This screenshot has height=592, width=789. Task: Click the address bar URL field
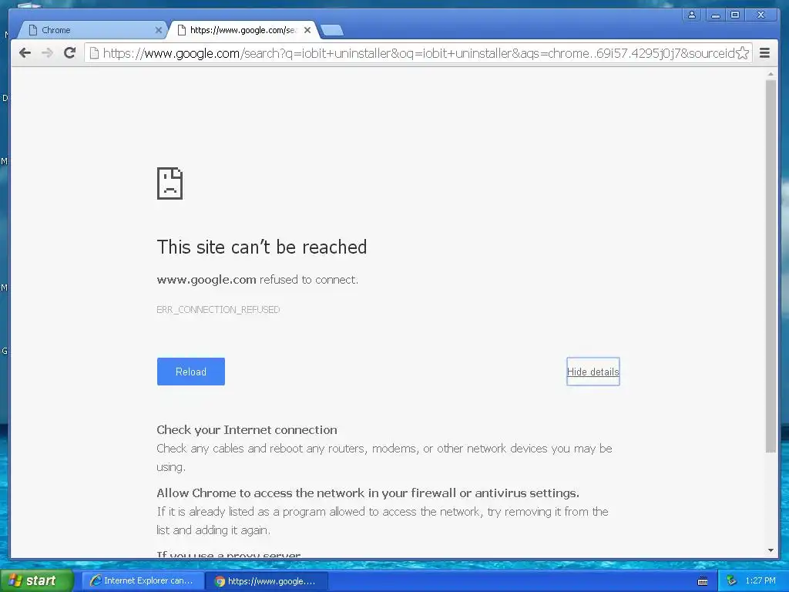[418, 53]
